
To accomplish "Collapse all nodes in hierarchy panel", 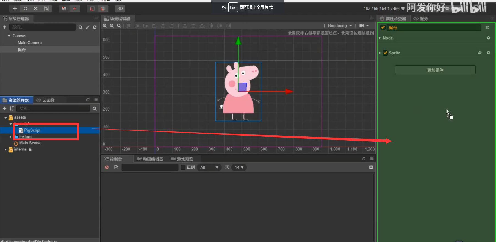I will 88,27.
